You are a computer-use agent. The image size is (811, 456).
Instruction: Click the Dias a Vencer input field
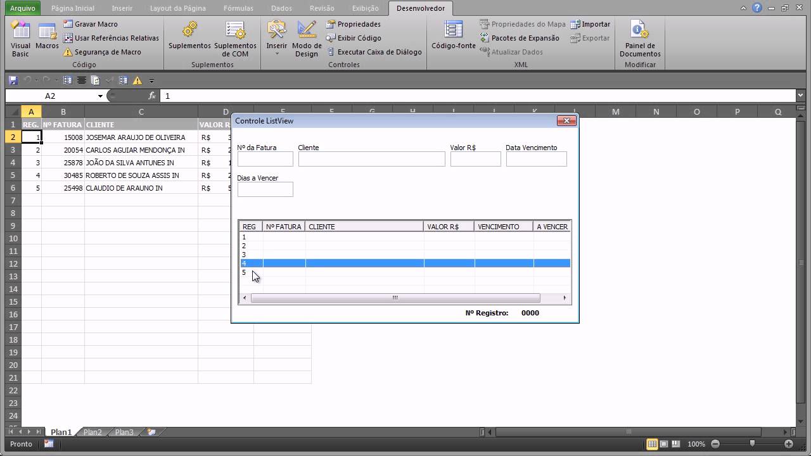[x=265, y=189]
